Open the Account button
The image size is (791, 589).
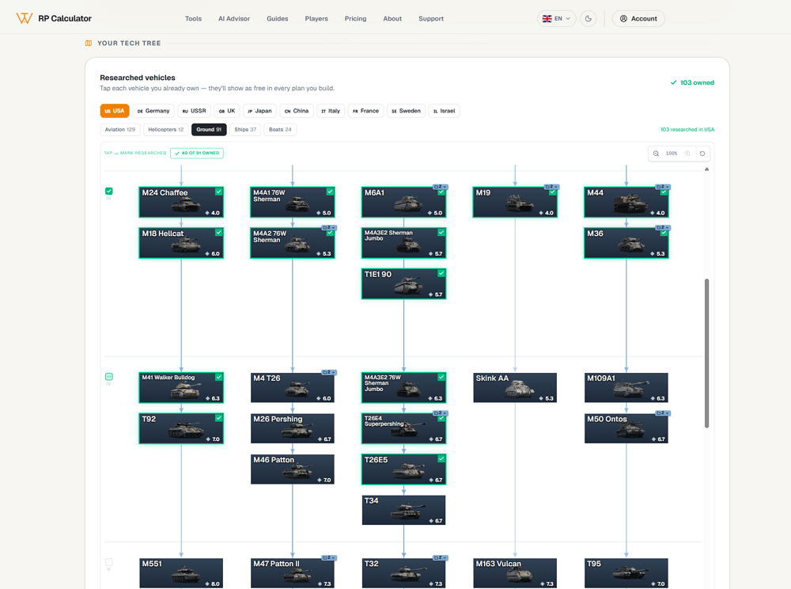pos(638,19)
